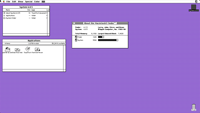The width and height of the screenshot is (200, 113).
Task: Select the Apple HD SC Setup icon
Action: pos(7,49)
